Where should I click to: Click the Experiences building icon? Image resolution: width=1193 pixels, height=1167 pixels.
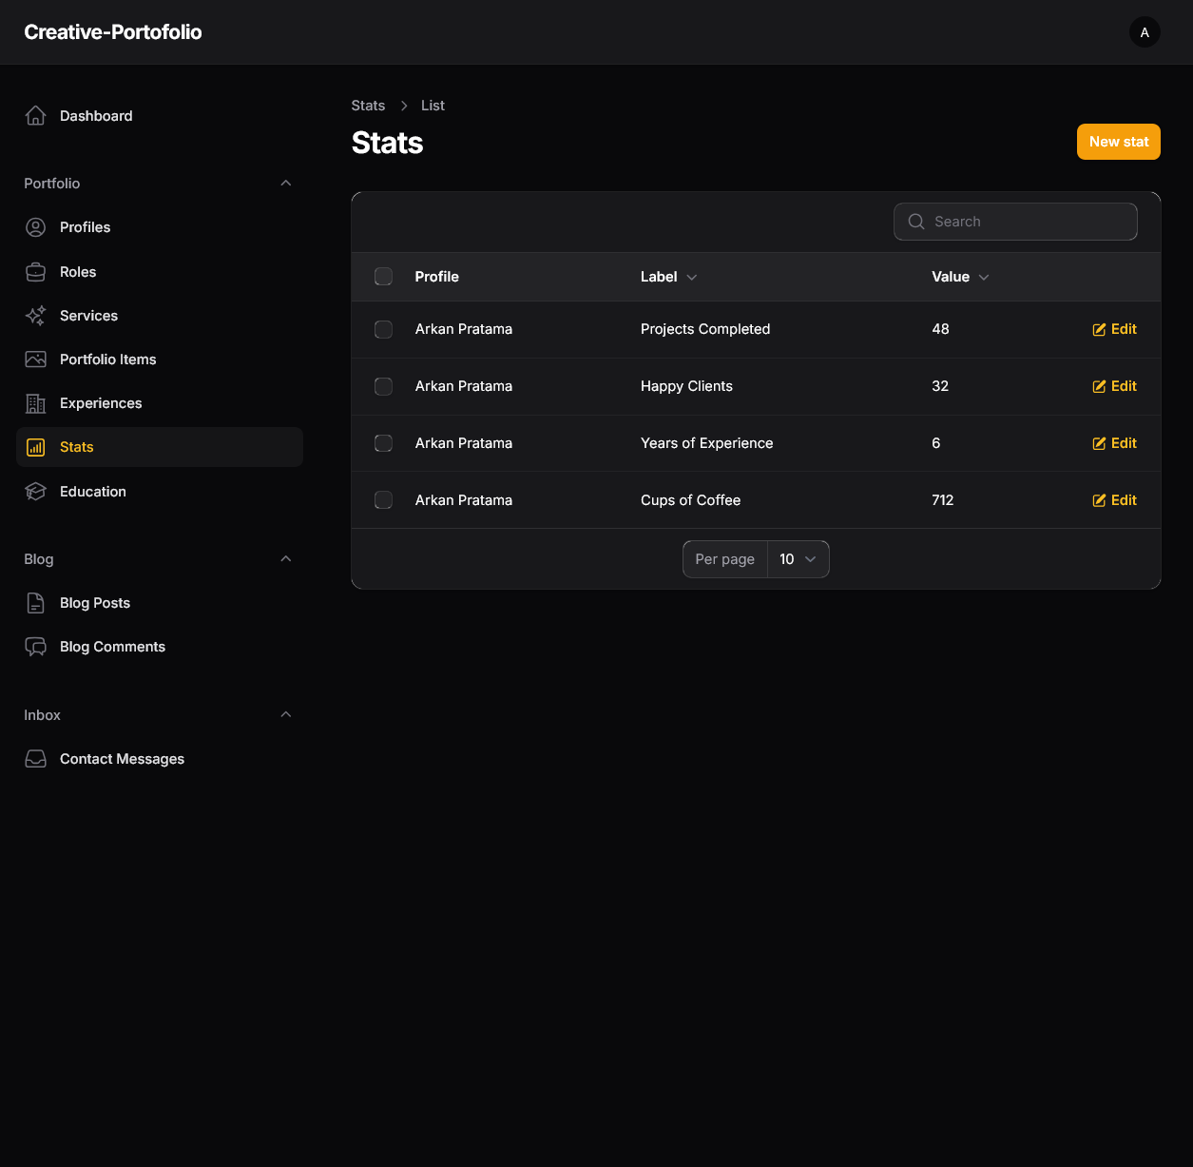pyautogui.click(x=35, y=403)
